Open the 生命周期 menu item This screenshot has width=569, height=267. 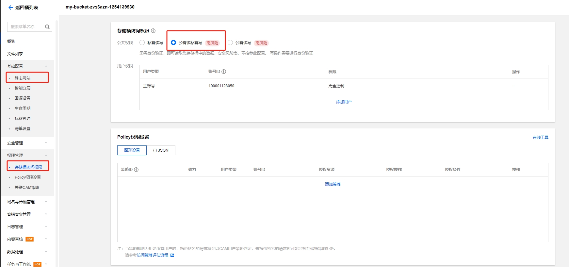tap(23, 108)
